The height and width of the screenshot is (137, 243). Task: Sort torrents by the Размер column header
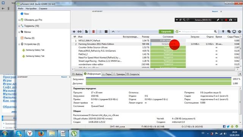click(x=145, y=37)
